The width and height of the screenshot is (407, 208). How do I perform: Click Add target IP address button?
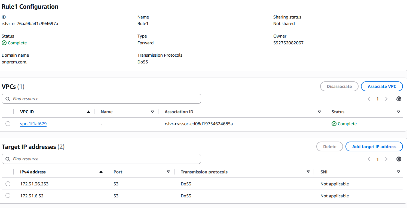[374, 146]
